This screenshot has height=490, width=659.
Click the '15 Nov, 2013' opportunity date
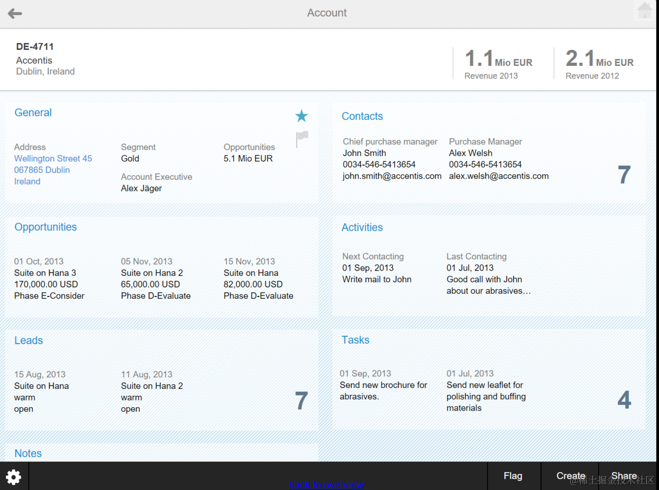point(249,261)
